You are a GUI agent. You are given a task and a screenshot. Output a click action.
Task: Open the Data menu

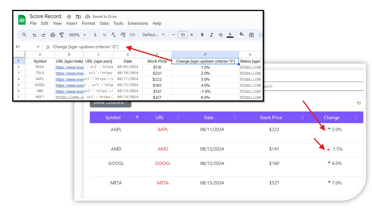[104, 23]
